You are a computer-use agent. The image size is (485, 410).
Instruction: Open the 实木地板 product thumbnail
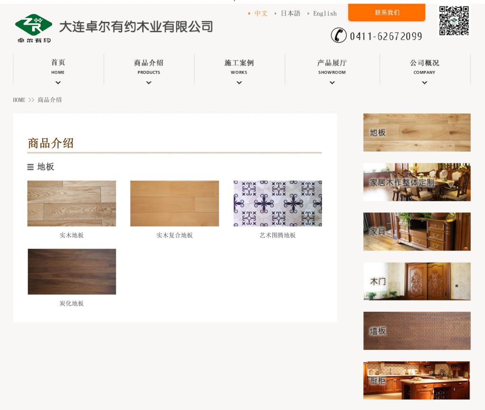coord(72,203)
